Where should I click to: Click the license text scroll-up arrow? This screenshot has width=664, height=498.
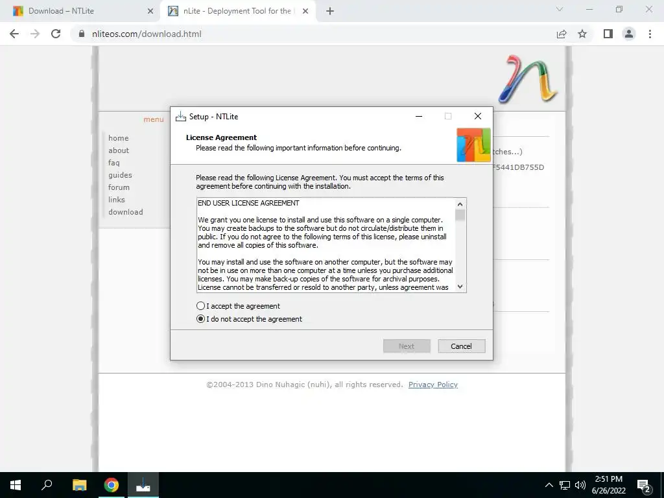460,204
